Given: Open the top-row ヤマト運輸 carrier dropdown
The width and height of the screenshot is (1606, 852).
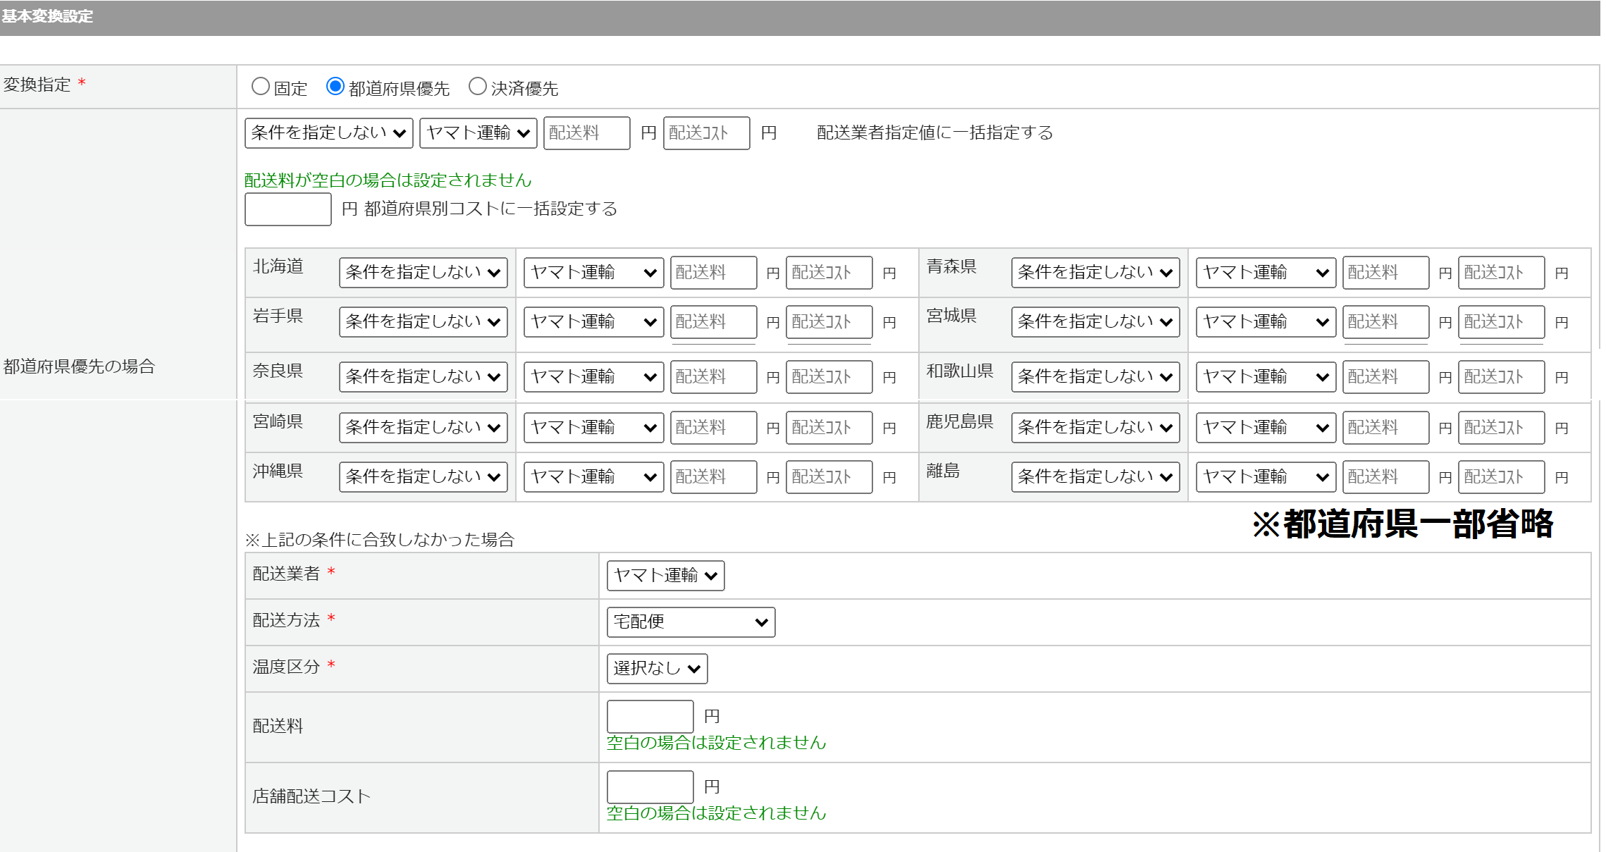Looking at the screenshot, I should pyautogui.click(x=478, y=133).
